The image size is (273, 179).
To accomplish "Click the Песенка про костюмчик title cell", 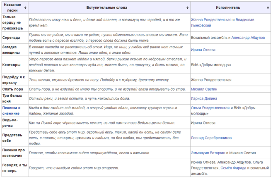I will (x=14, y=153).
